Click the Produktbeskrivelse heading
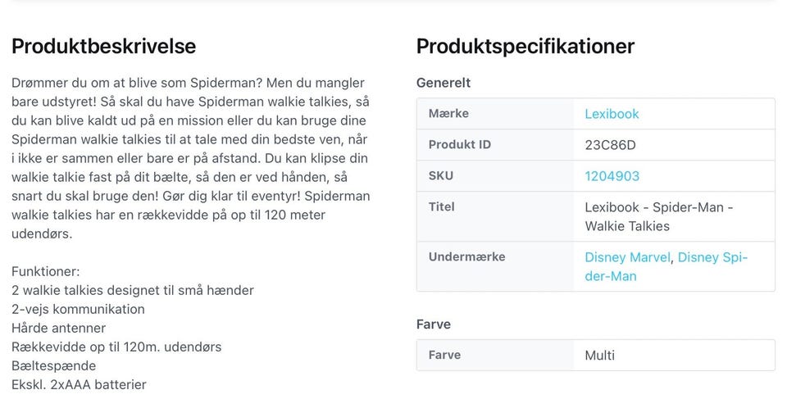 coord(103,46)
